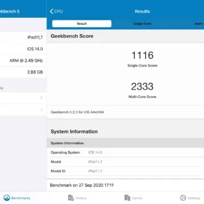Open the Benchmarks tab icon
204x204 pixels.
(7, 198)
